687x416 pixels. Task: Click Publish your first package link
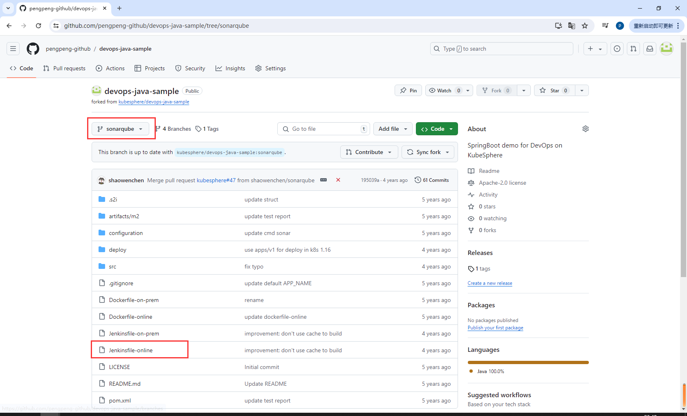[495, 328]
